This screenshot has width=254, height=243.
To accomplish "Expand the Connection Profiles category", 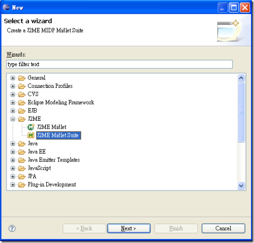I will pyautogui.click(x=13, y=86).
